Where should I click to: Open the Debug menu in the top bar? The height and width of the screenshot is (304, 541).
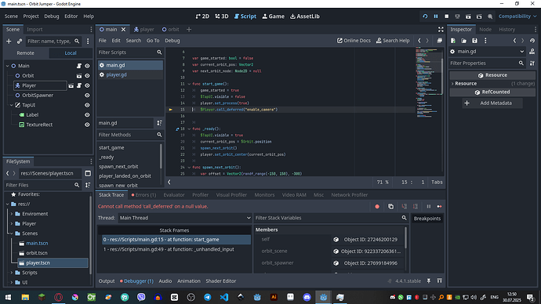[52, 16]
